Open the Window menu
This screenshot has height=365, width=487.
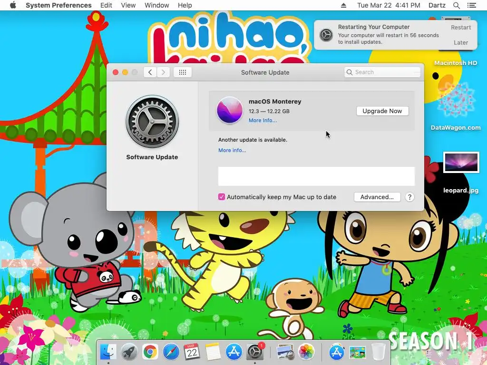click(156, 5)
